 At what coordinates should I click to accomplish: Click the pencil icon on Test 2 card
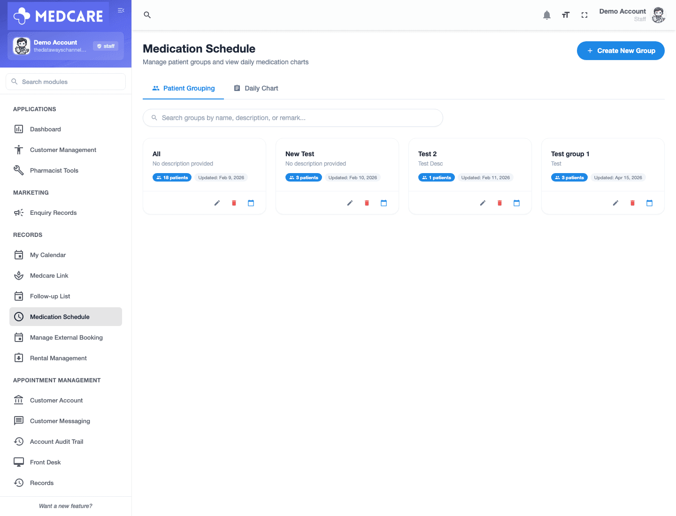pos(483,203)
